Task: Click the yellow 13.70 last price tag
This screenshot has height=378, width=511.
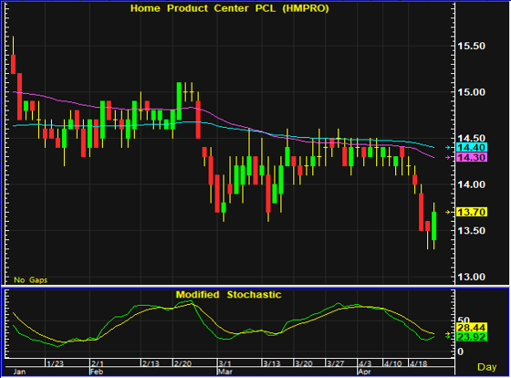Action: click(472, 212)
